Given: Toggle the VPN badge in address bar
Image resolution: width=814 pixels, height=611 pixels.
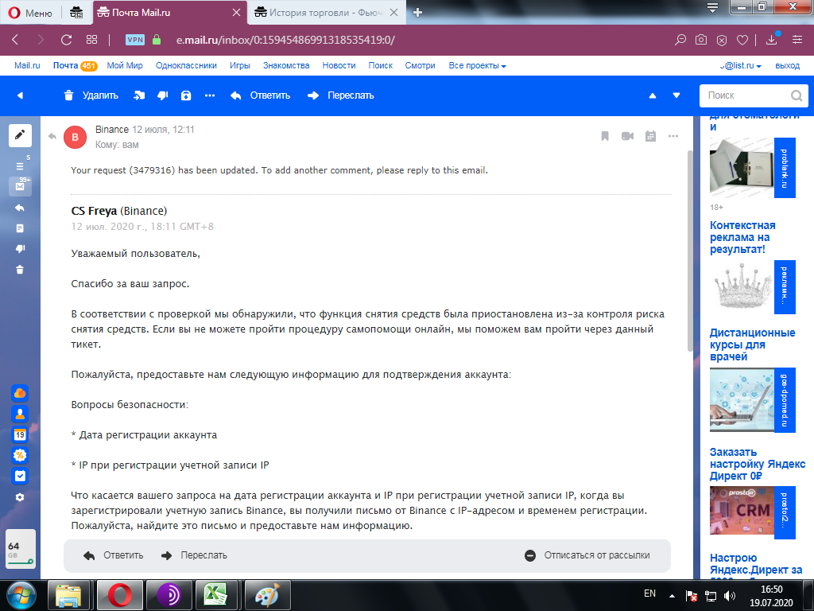Looking at the screenshot, I should [135, 40].
